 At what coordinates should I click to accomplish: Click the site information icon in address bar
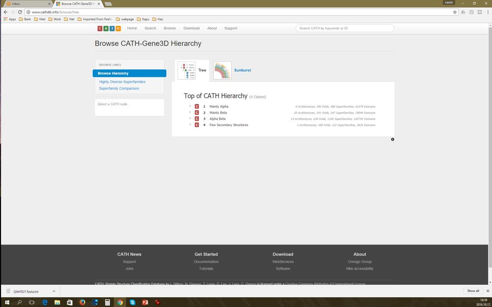point(28,12)
